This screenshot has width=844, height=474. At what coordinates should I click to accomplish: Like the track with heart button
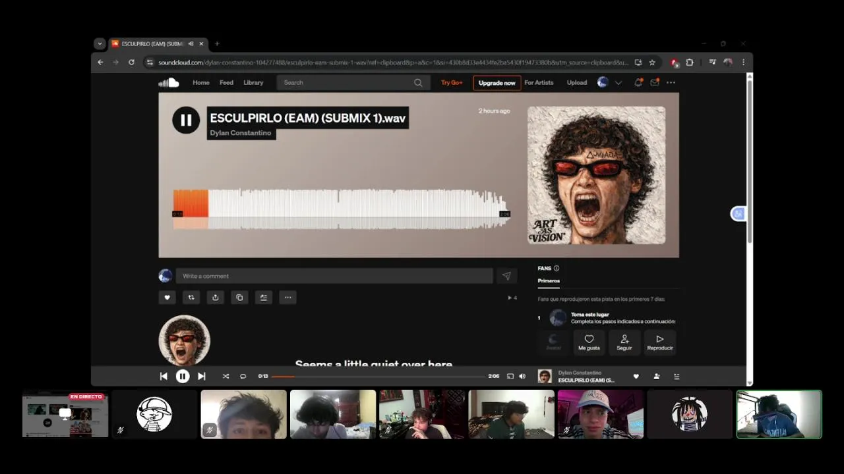click(167, 298)
